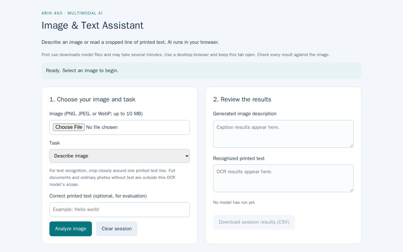Click the 'Describe an image or read' intro sentence

[x=130, y=42]
